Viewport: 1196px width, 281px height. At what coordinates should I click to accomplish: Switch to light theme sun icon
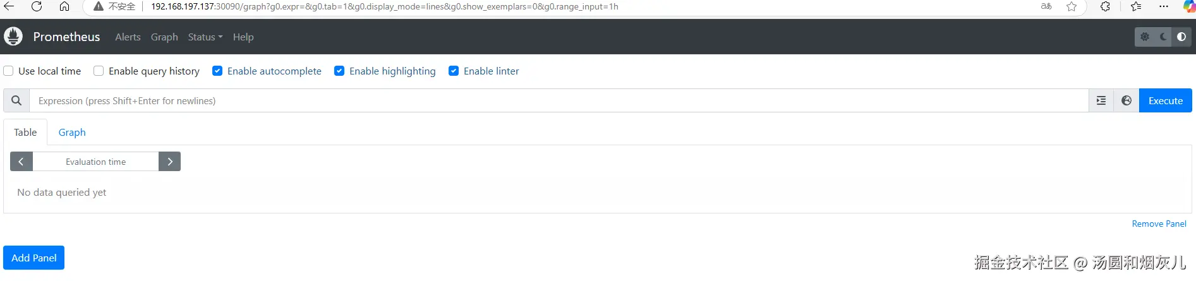1145,37
